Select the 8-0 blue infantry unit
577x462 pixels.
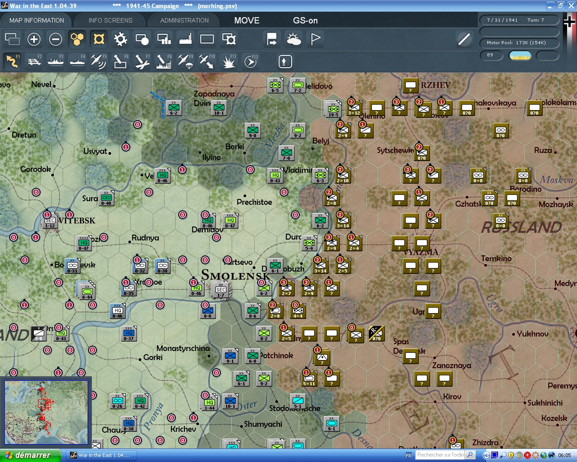208,311
